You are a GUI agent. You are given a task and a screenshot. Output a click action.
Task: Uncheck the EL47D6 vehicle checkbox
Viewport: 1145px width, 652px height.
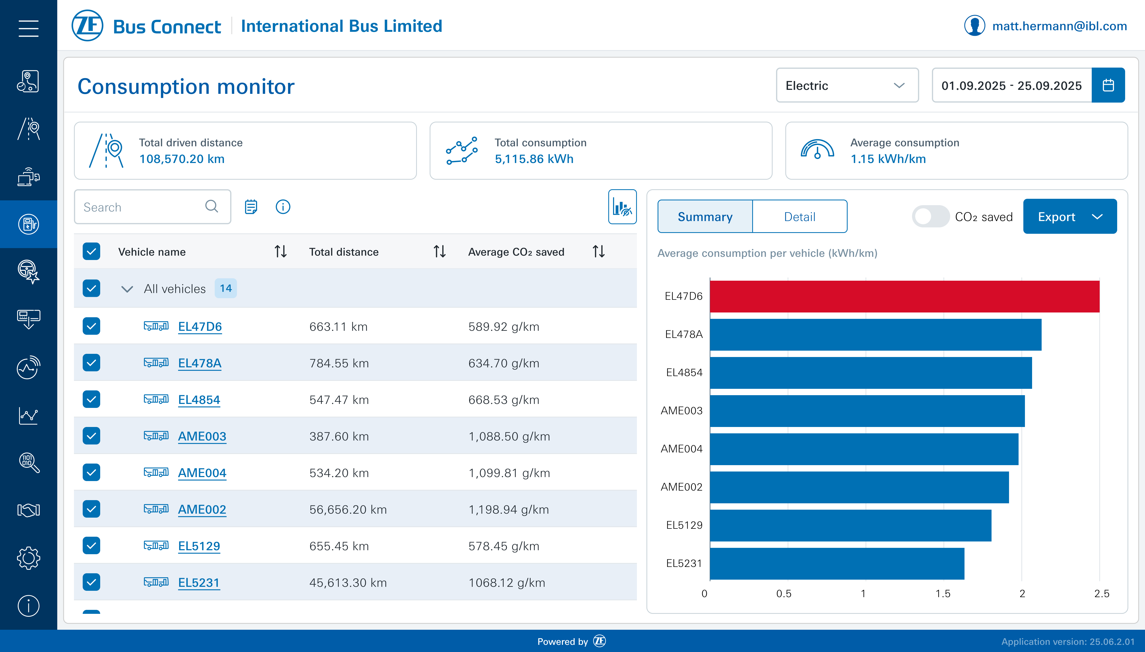(x=91, y=326)
